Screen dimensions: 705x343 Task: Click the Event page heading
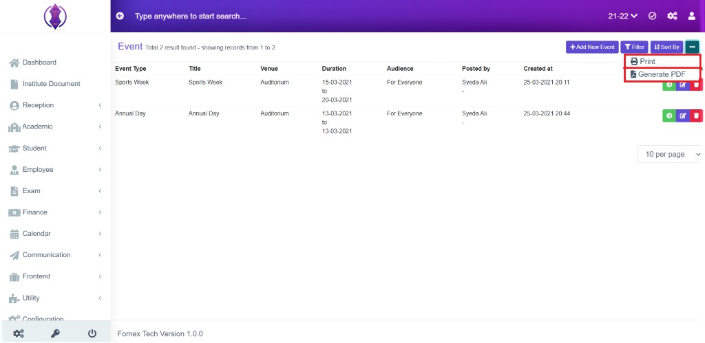click(x=130, y=46)
